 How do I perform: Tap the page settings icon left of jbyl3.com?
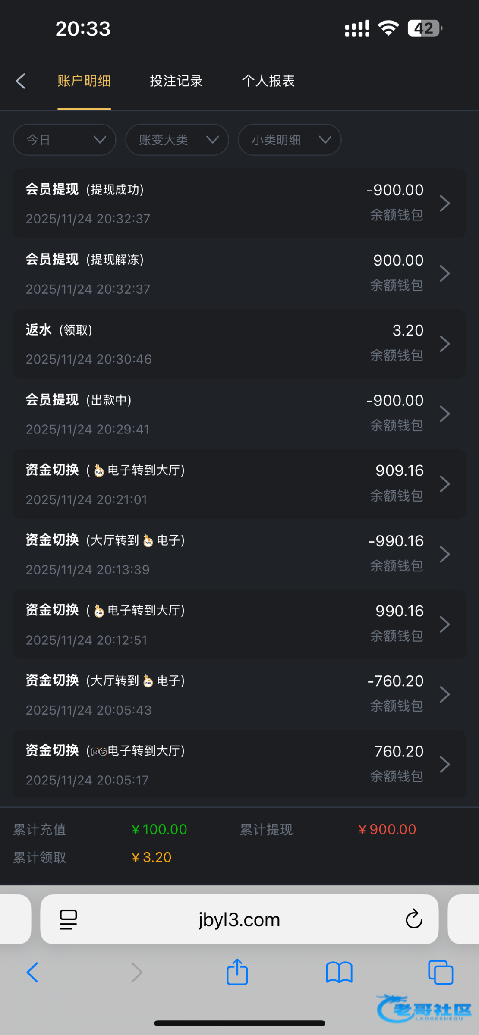coord(69,919)
